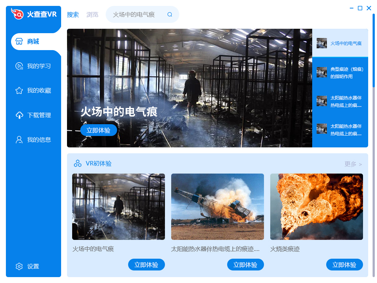Open the 火烧类痕迹 fireball card image
The height and width of the screenshot is (283, 377).
point(317,207)
